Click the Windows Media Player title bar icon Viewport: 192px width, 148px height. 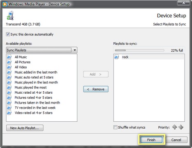pyautogui.click(x=5, y=4)
